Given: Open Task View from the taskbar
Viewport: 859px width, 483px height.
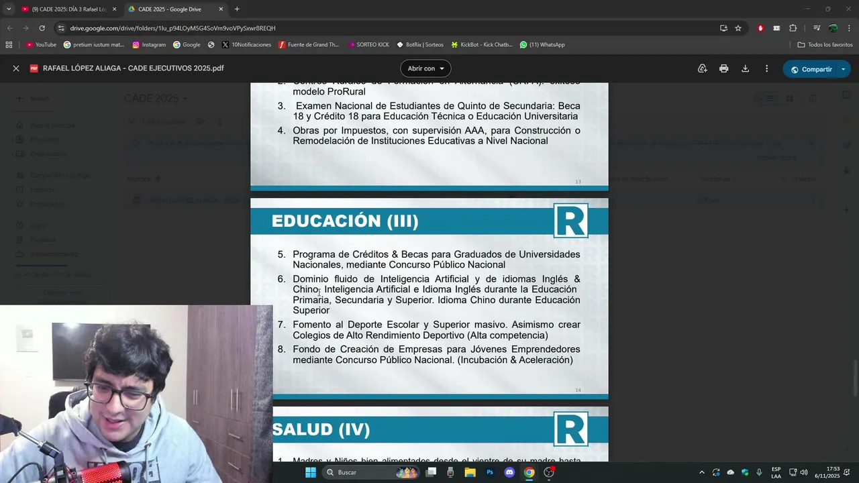Looking at the screenshot, I should [x=432, y=472].
